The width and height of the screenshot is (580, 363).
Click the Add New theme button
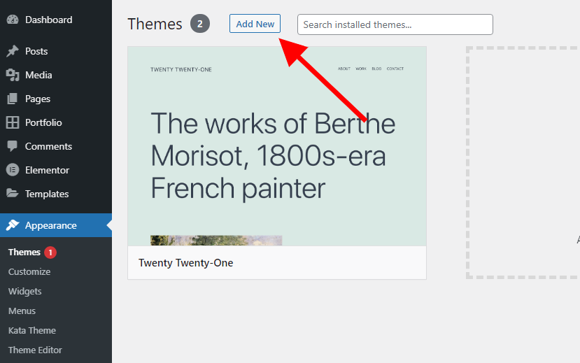coord(255,24)
